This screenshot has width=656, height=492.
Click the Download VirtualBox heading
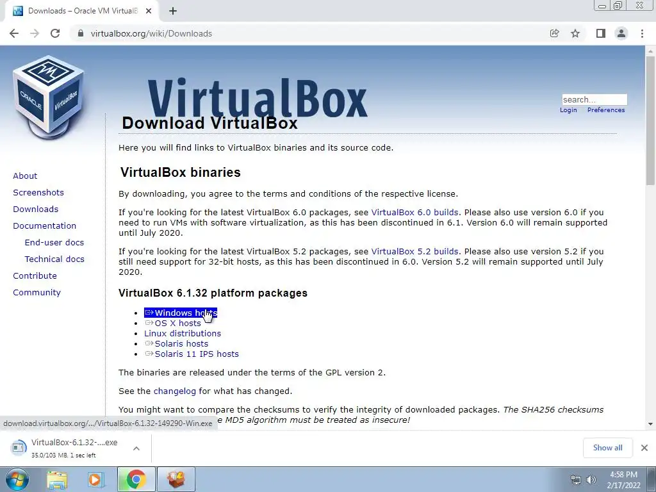209,123
